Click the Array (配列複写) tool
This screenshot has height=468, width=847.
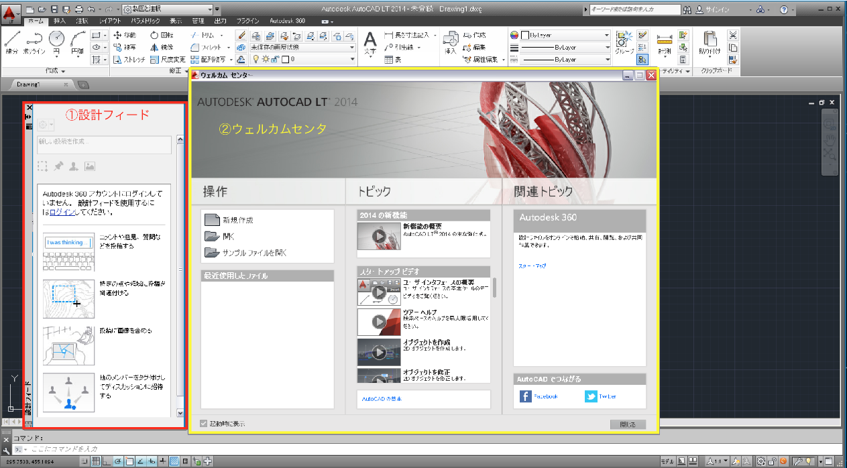208,59
